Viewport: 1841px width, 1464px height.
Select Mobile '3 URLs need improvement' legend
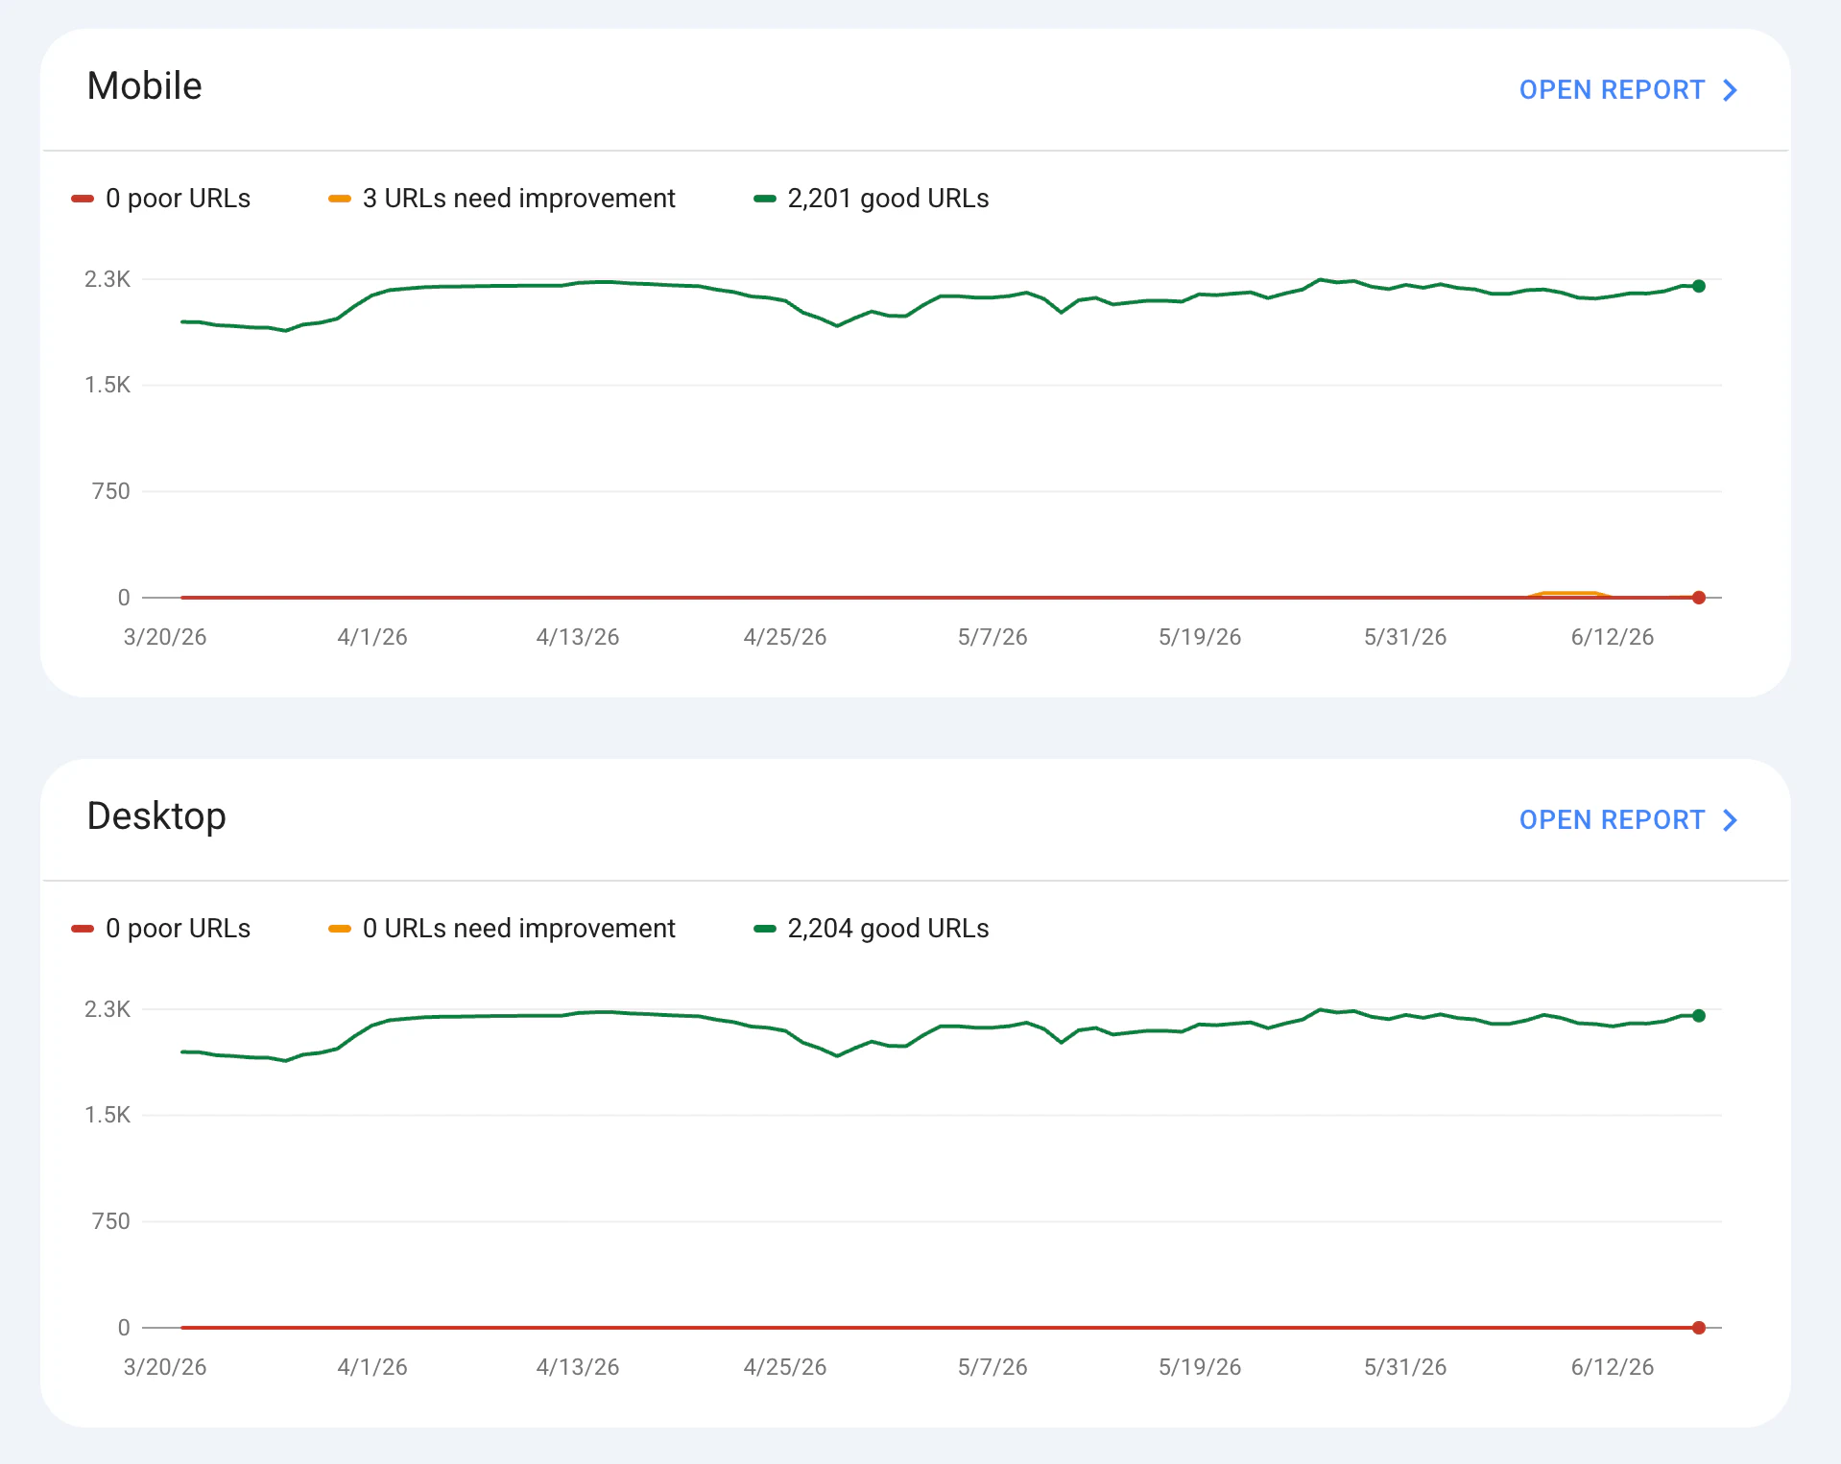click(x=502, y=199)
